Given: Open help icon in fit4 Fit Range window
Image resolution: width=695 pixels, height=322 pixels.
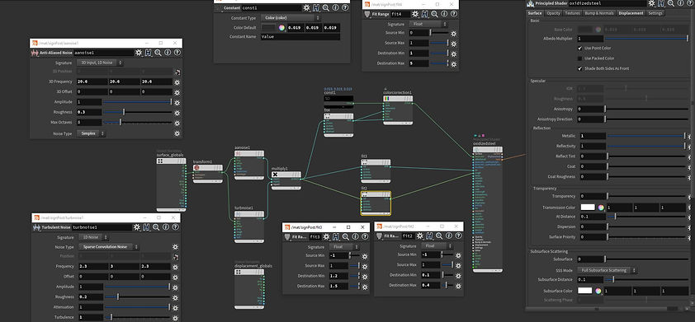Looking at the screenshot, I should pyautogui.click(x=453, y=14).
